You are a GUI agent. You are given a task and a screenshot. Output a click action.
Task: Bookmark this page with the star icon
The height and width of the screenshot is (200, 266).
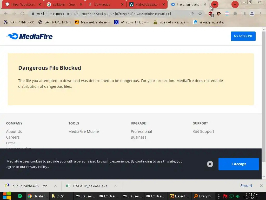[200, 14]
